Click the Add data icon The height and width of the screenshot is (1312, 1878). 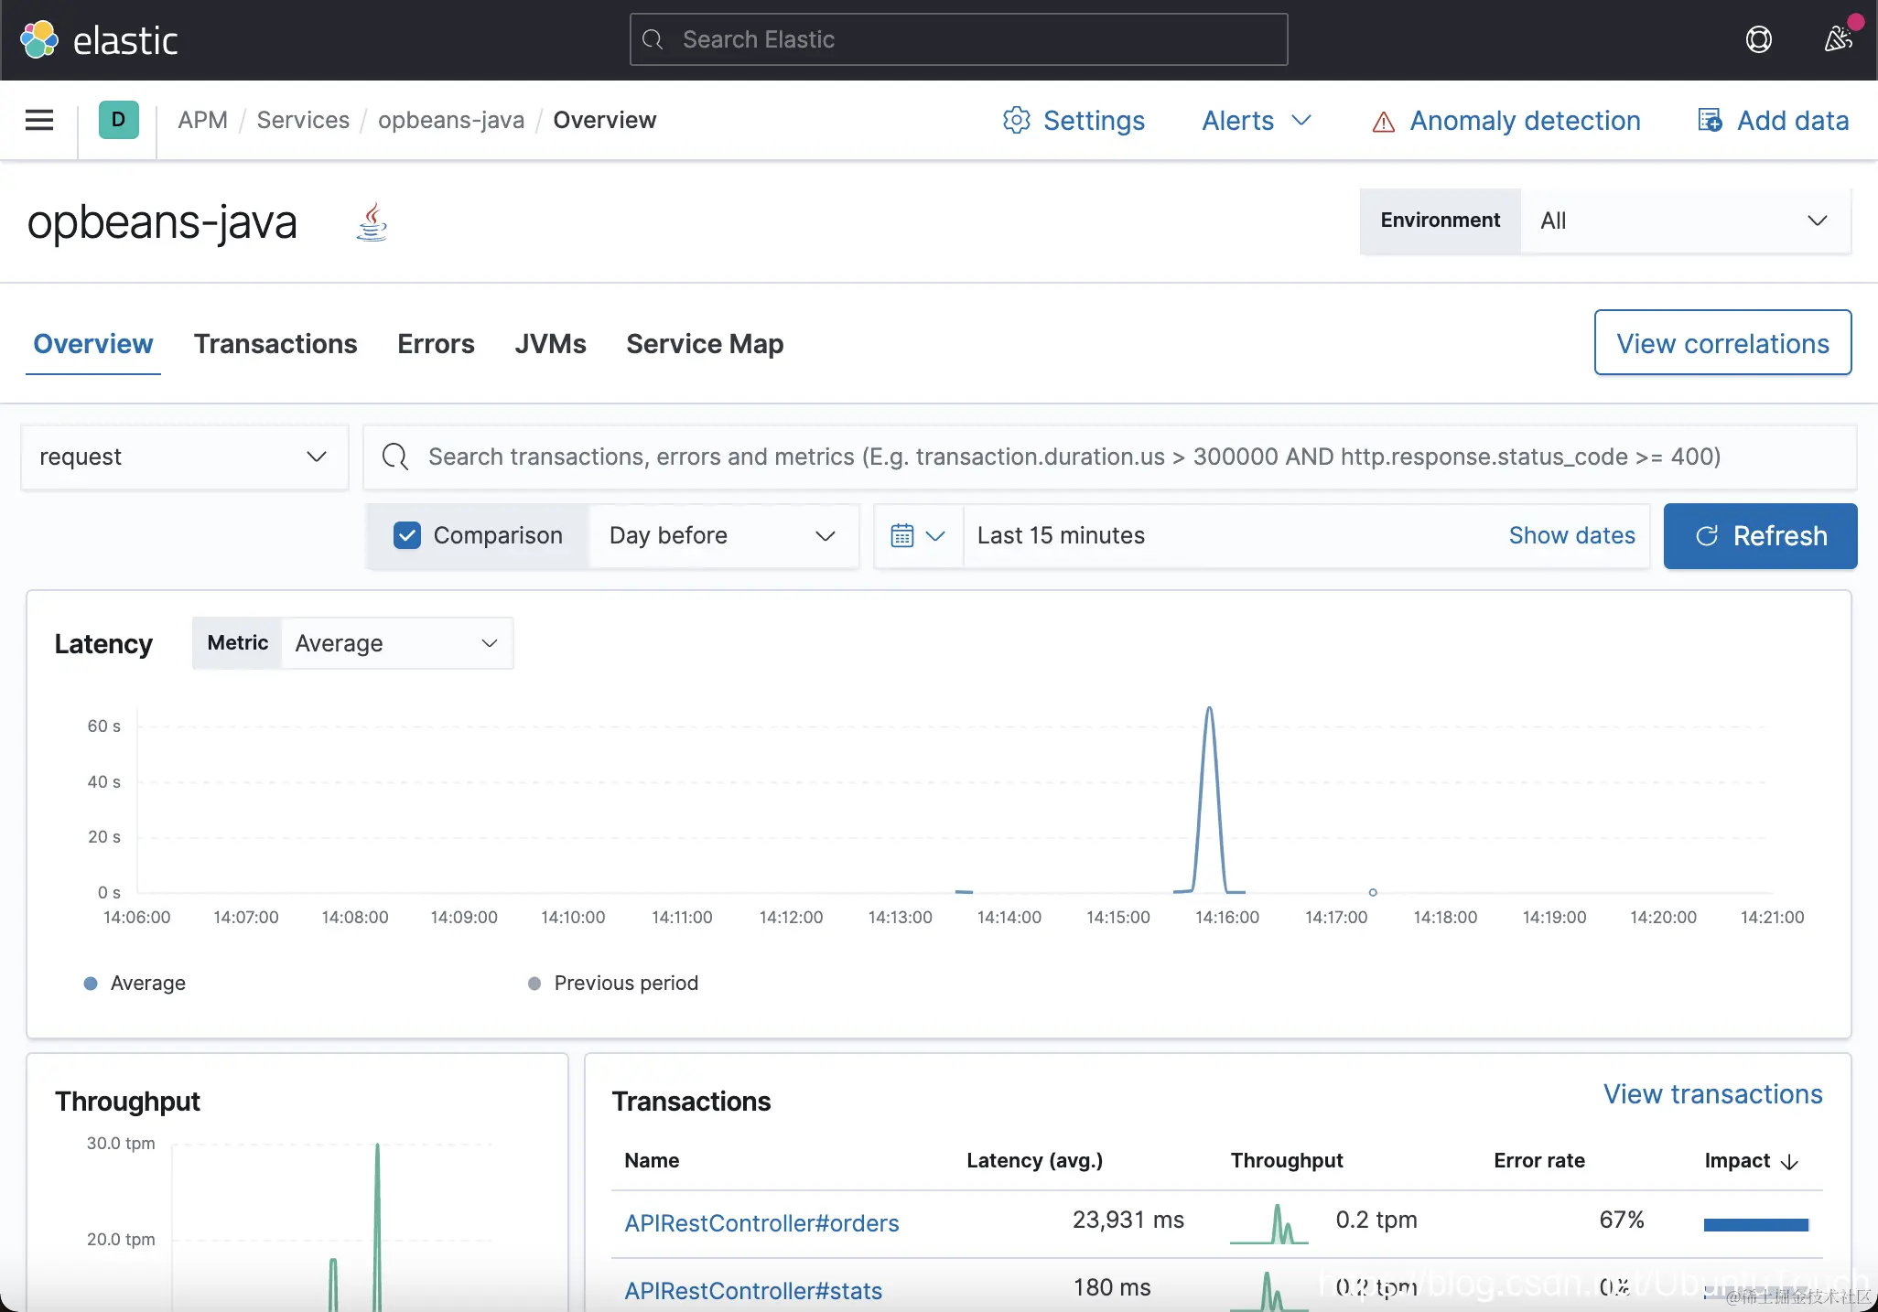1710,120
